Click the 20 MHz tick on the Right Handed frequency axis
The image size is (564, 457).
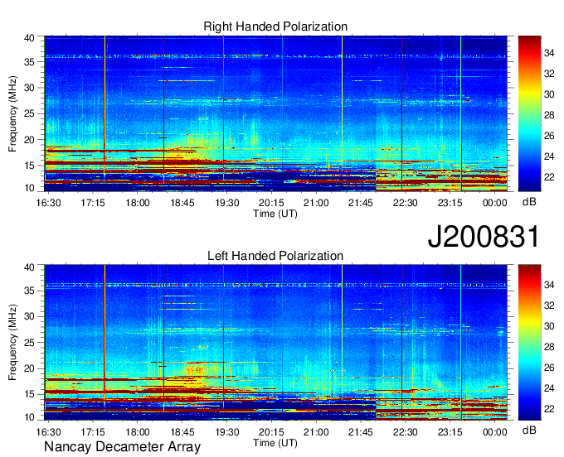[29, 140]
